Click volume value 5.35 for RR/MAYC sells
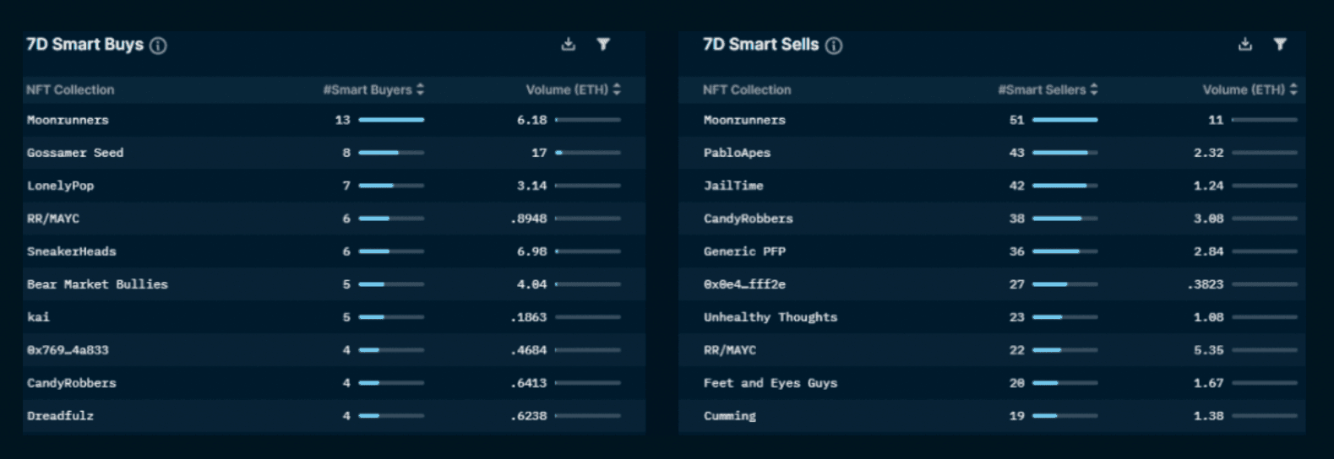 tap(1209, 350)
